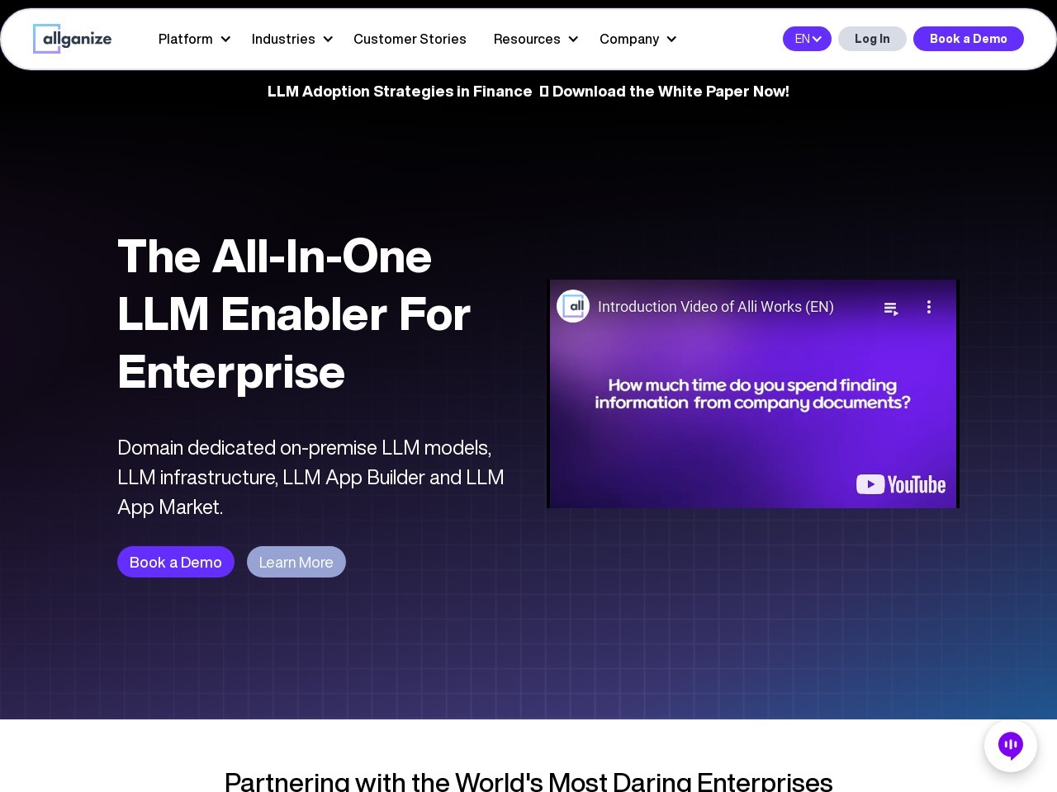Click the Allganize logo
This screenshot has width=1057, height=792.
click(x=73, y=39)
